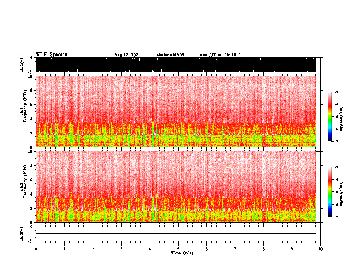Click the black ch.1 voltage waveform panel
Viewport: 361px width, 279px height.
click(x=175, y=65)
